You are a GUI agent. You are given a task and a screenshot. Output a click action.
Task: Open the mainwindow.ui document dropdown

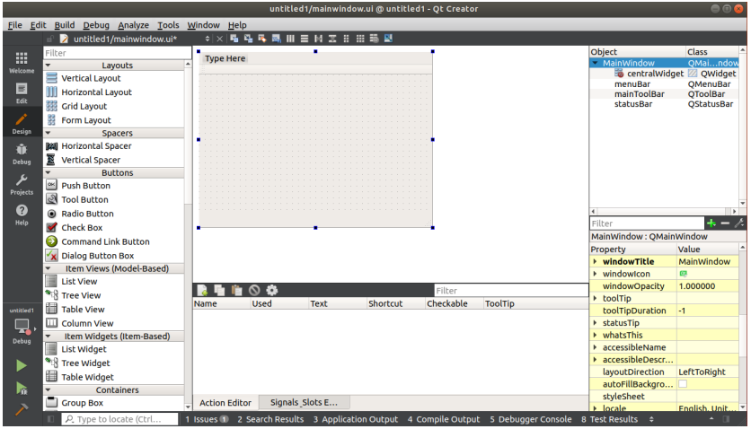tap(207, 39)
